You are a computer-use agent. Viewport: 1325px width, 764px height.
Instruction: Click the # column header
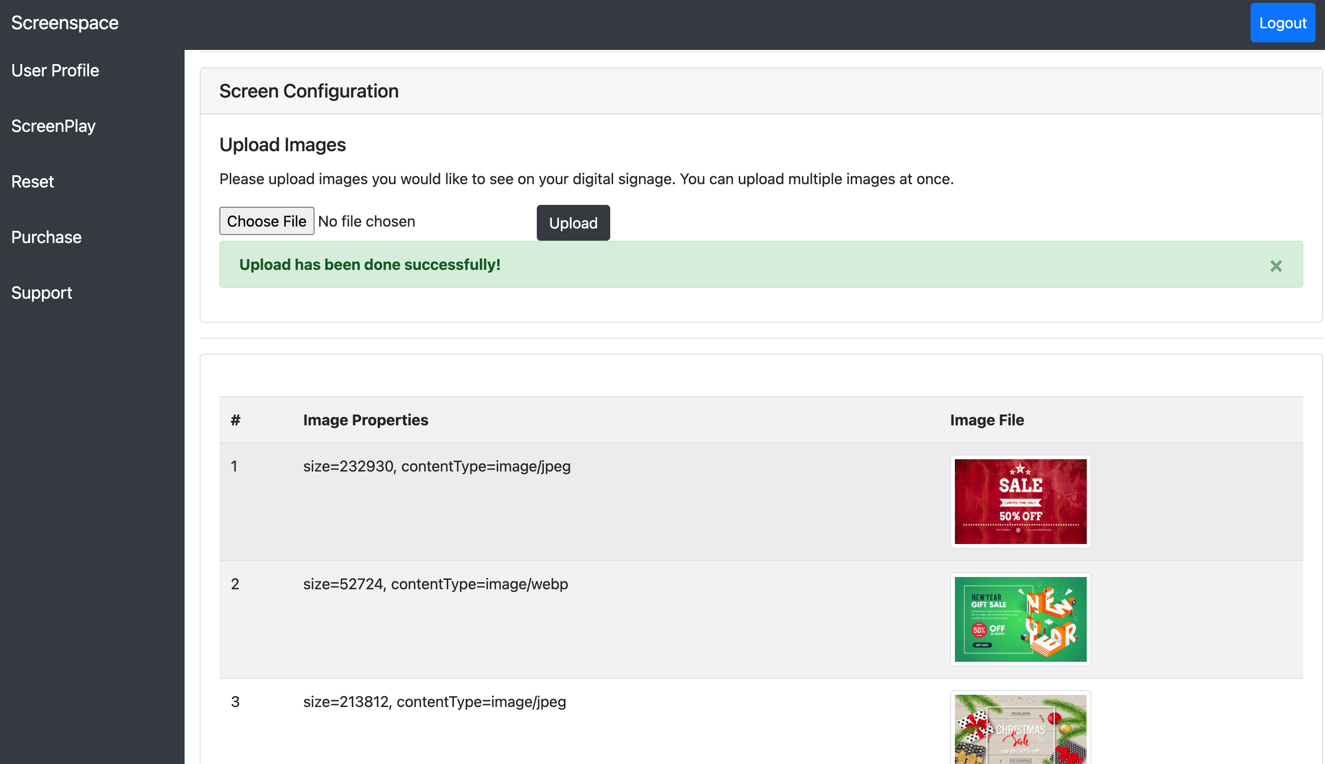pyautogui.click(x=235, y=420)
